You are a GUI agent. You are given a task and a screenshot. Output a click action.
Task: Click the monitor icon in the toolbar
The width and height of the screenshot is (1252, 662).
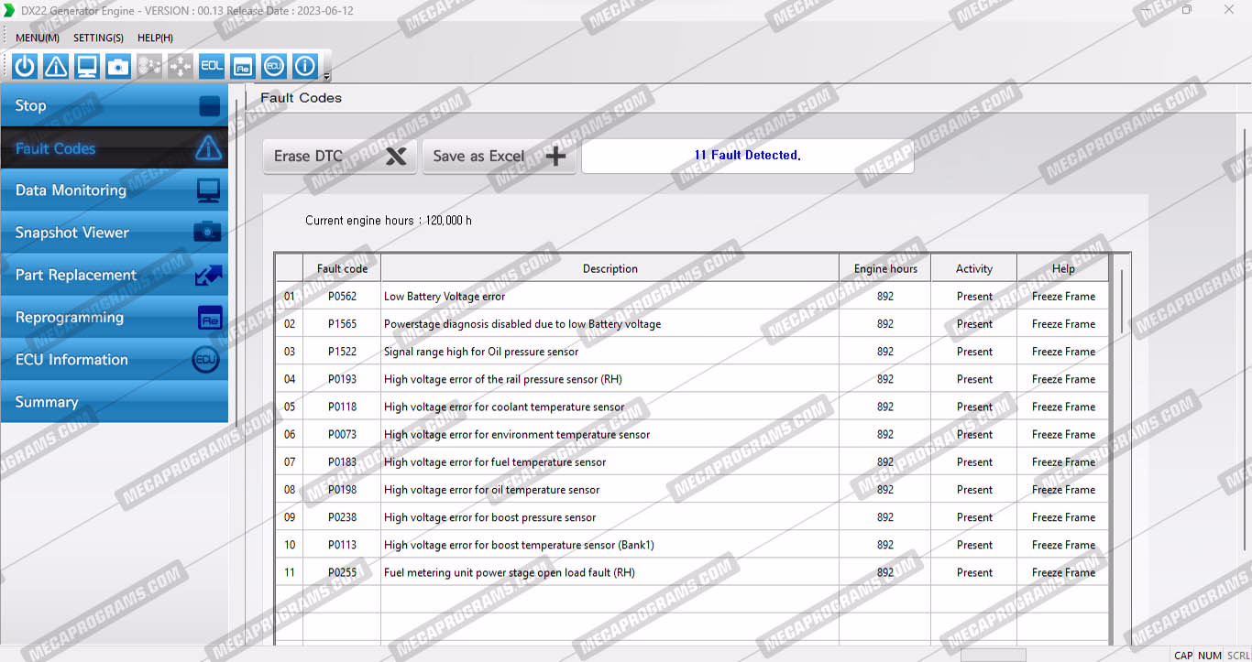coord(87,66)
